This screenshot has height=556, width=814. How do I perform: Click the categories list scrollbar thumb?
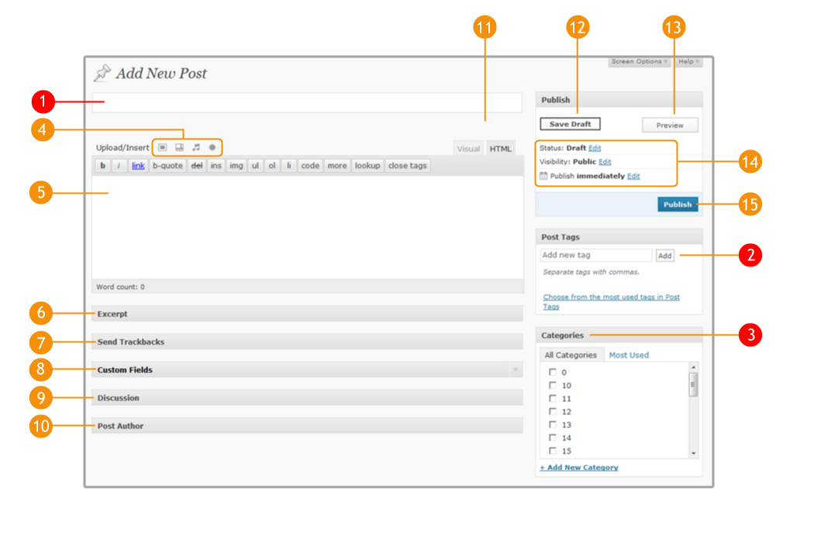[x=693, y=385]
